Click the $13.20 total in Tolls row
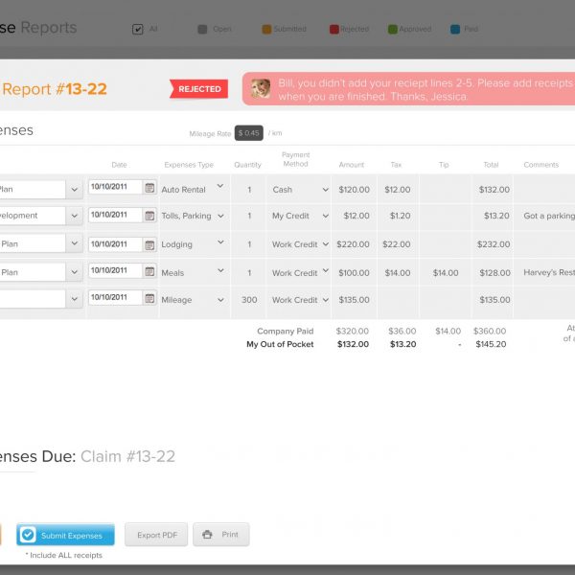 point(496,216)
